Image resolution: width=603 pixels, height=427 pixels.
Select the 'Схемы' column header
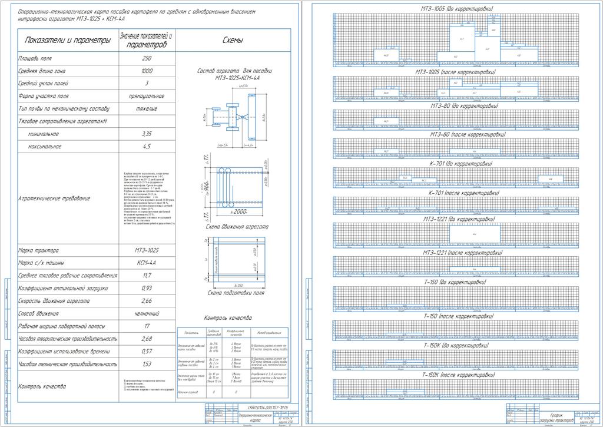point(235,41)
